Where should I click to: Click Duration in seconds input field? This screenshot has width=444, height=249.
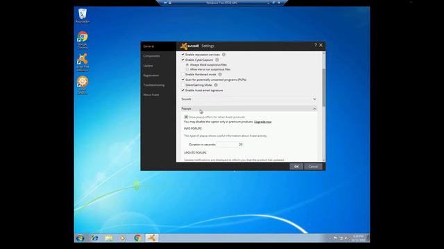(230, 145)
